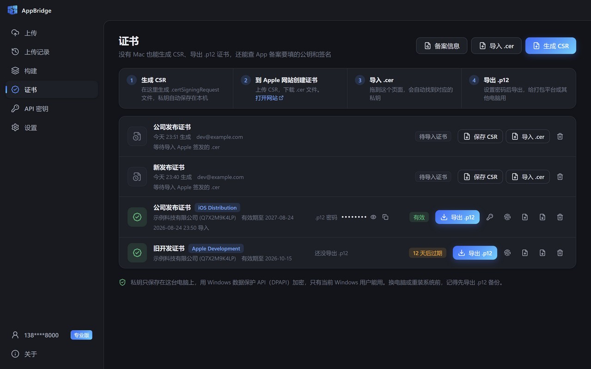Click pending icon of 新发布证书 row
The width and height of the screenshot is (591, 369).
(137, 177)
